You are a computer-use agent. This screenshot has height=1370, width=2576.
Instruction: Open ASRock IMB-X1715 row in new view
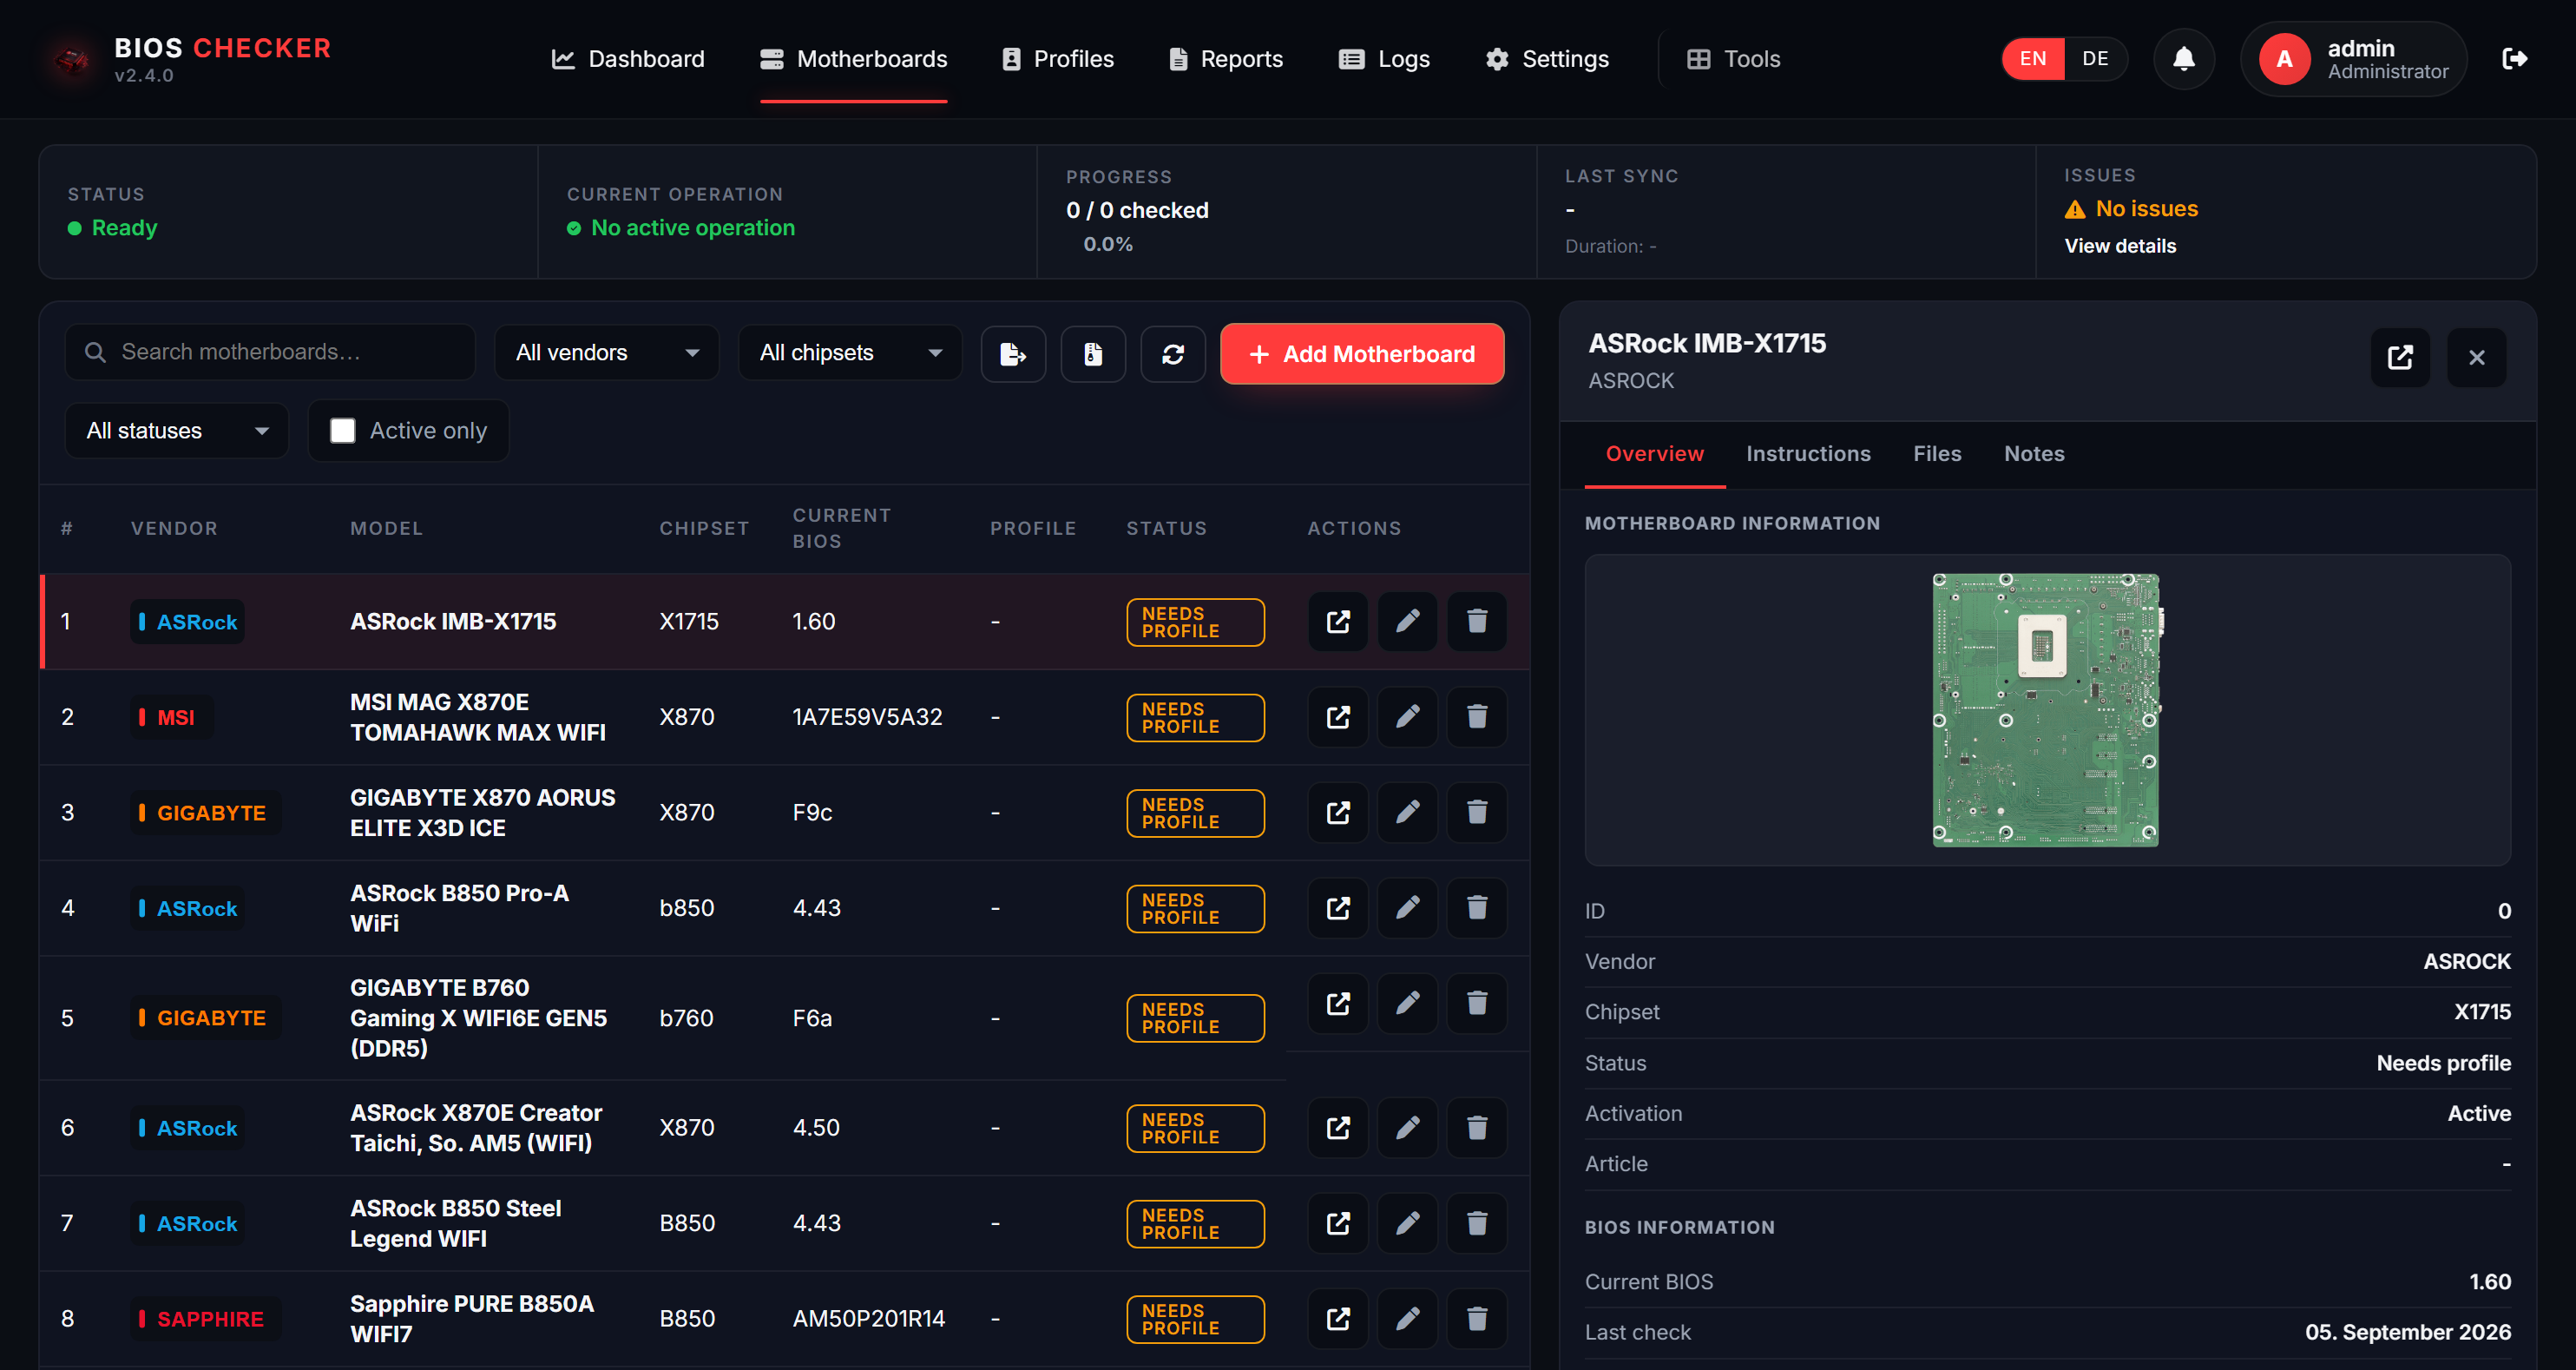coord(1338,621)
